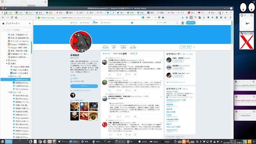Switch to the メディア tab
The width and height of the screenshot is (256, 144).
tap(134, 54)
